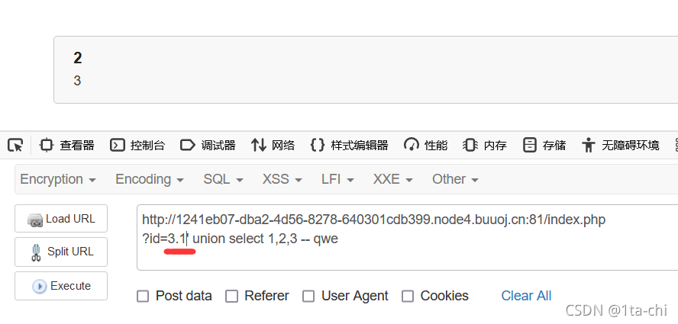Screen dimensions: 678x324
Task: Expand the Encryption dropdown
Action: (58, 179)
